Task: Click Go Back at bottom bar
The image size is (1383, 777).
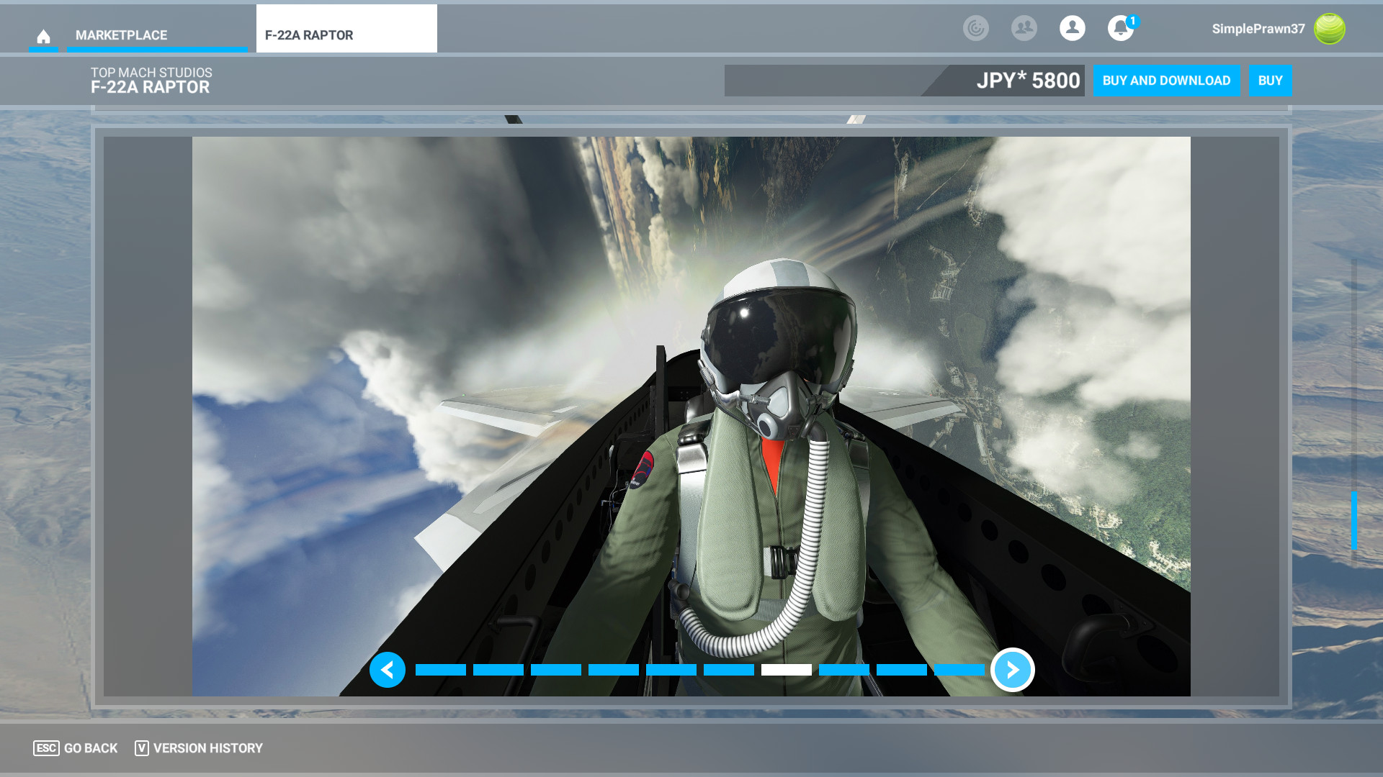Action: [x=76, y=748]
